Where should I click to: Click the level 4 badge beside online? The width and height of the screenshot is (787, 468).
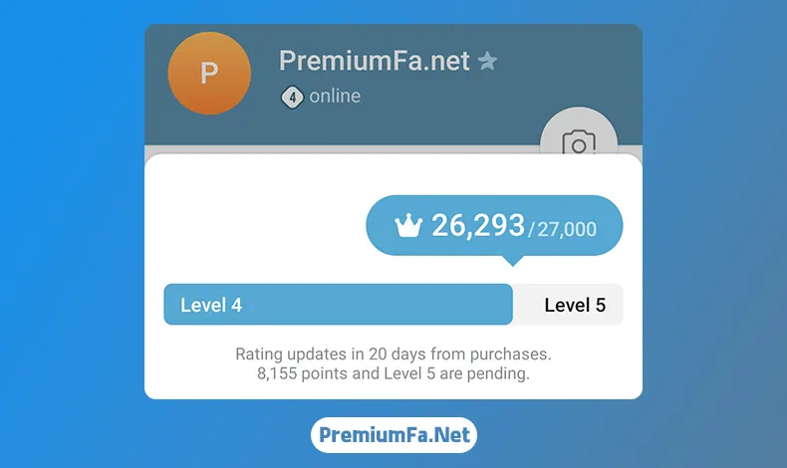click(292, 98)
